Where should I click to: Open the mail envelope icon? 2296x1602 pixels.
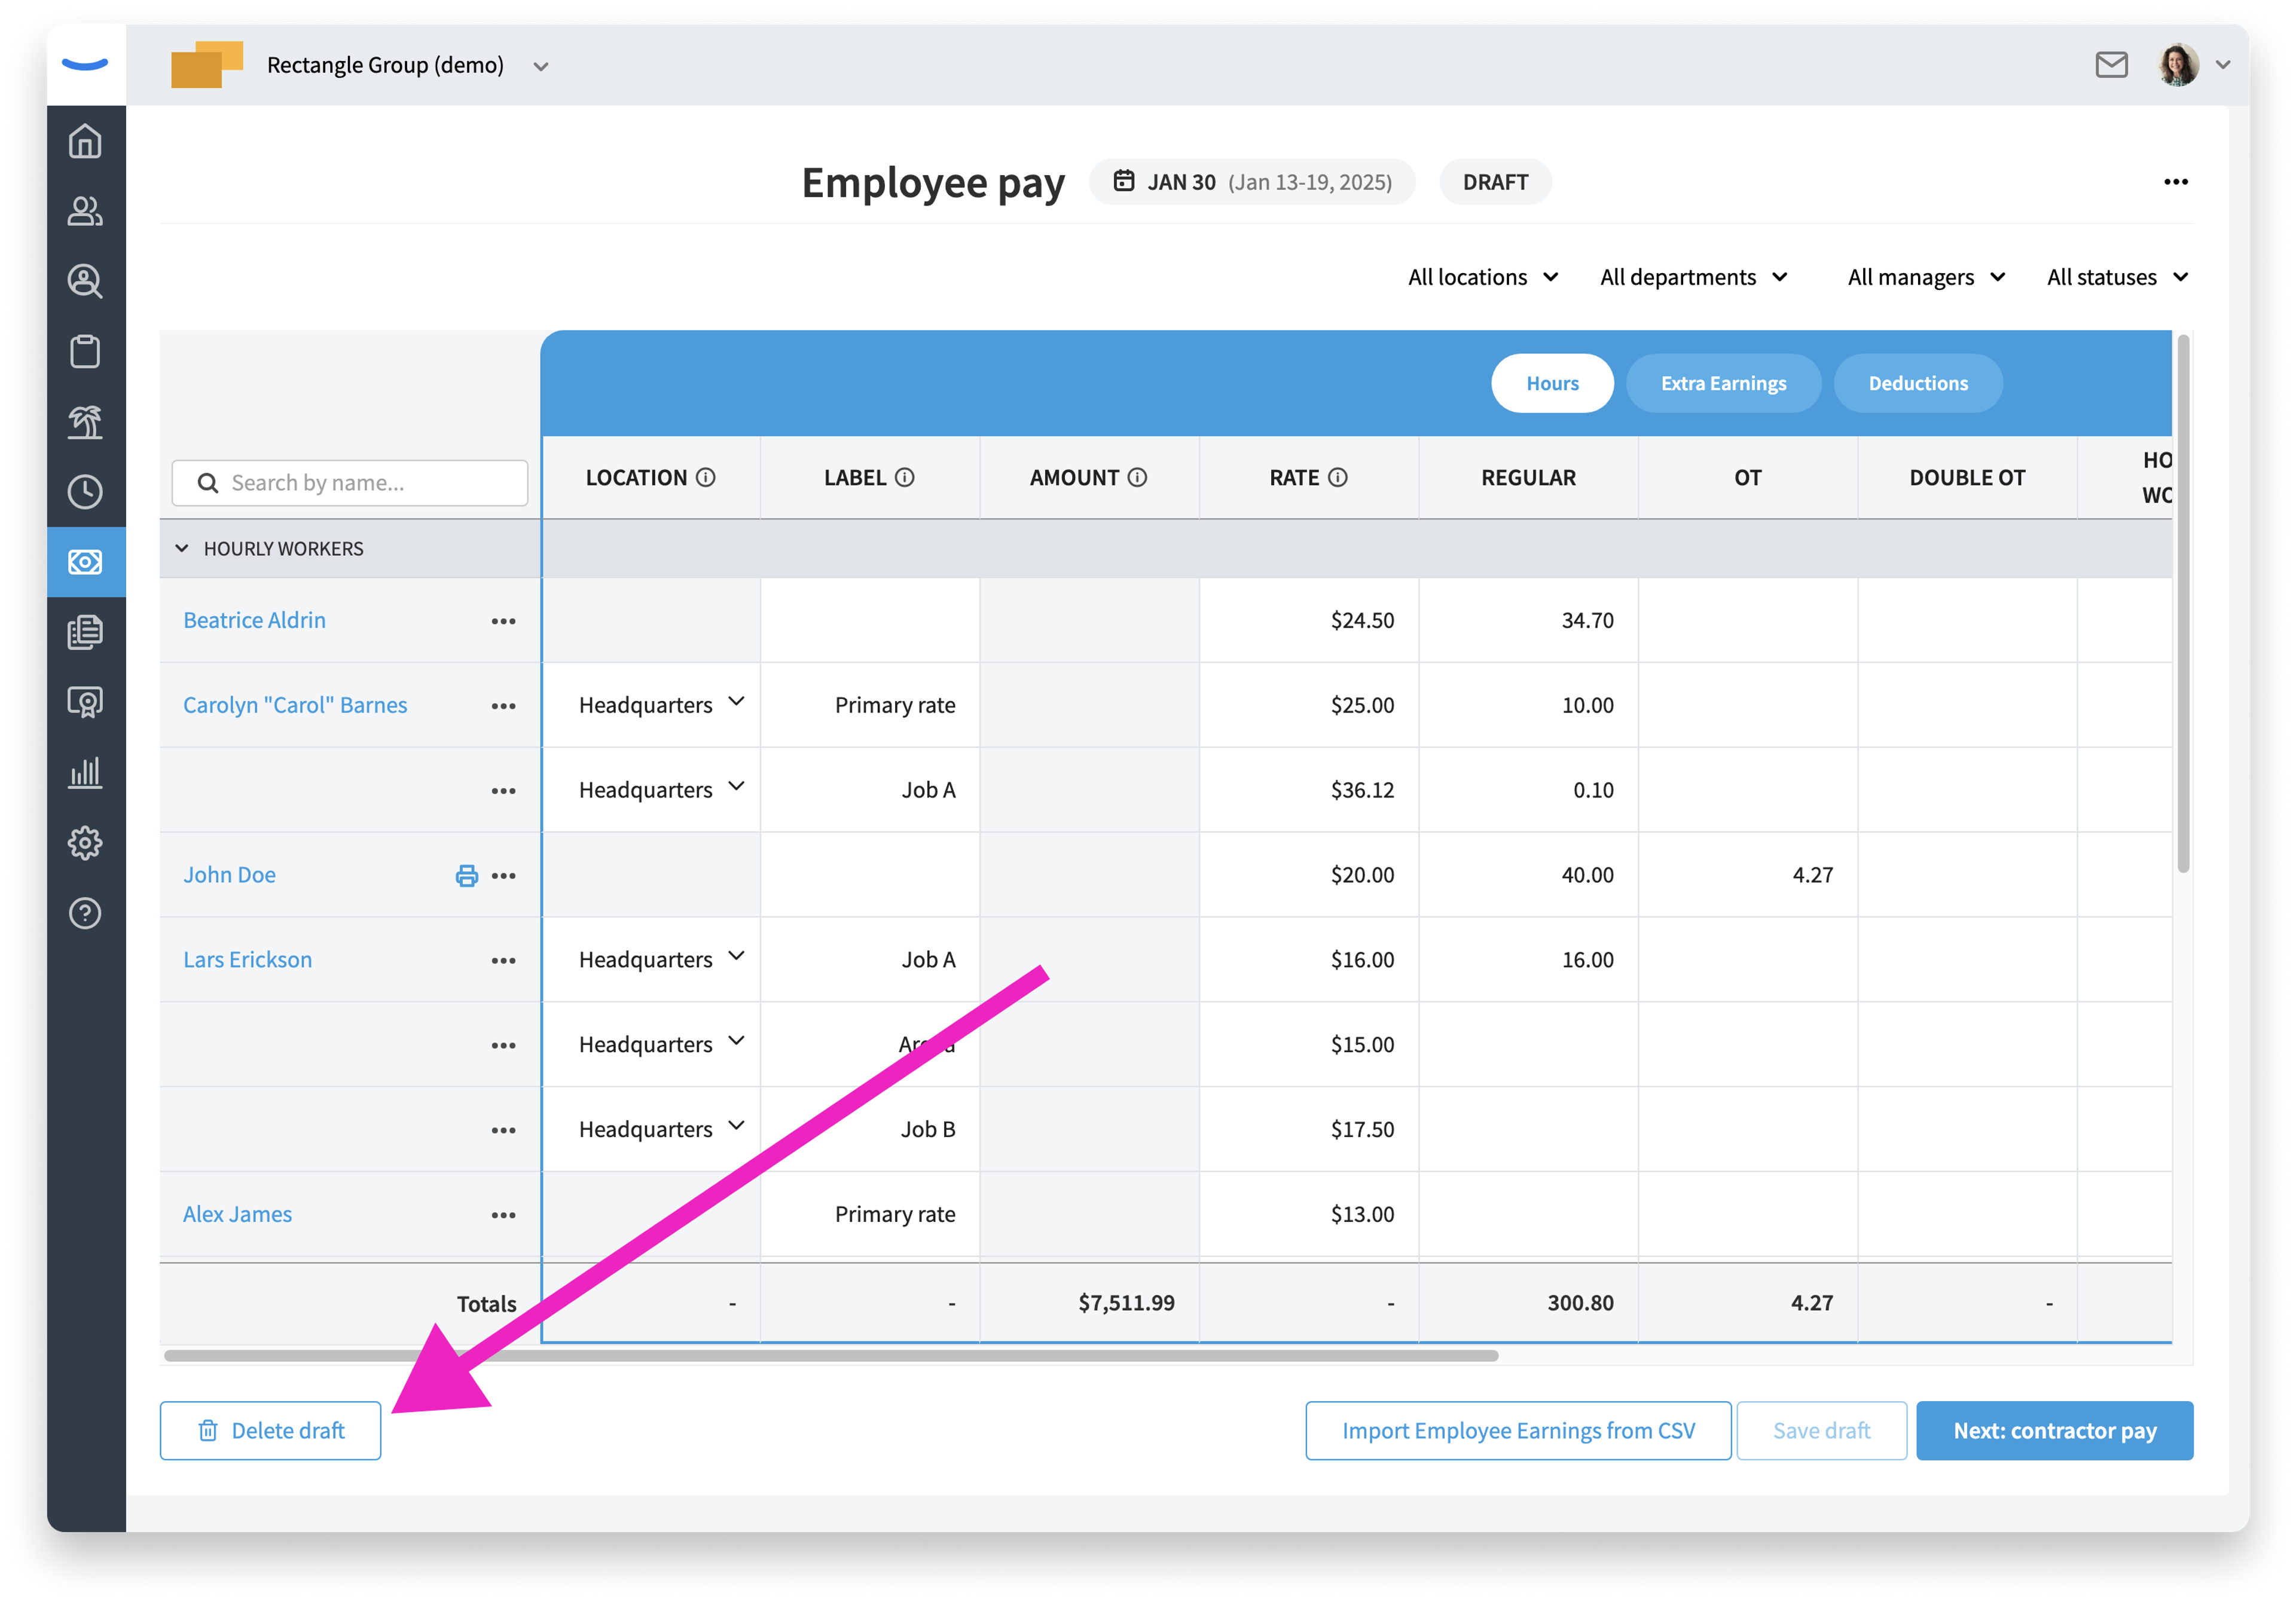pyautogui.click(x=2111, y=65)
